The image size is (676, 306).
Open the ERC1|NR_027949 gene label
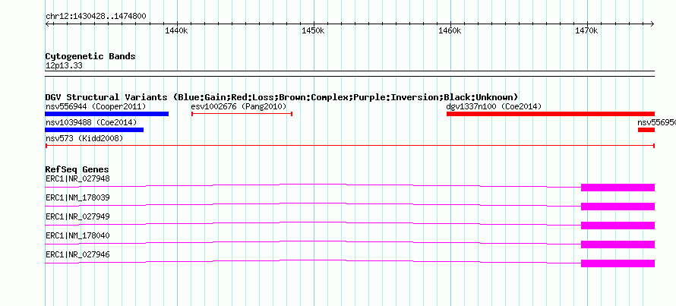77,216
